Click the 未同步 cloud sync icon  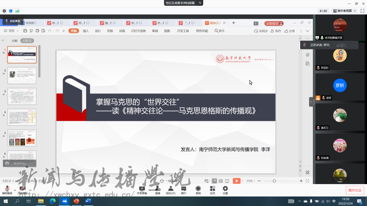point(261,31)
